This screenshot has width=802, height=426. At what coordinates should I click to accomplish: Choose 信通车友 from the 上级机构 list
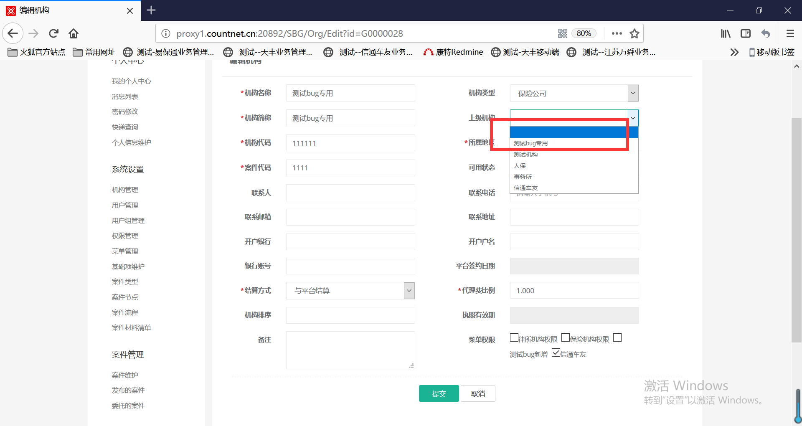click(574, 188)
